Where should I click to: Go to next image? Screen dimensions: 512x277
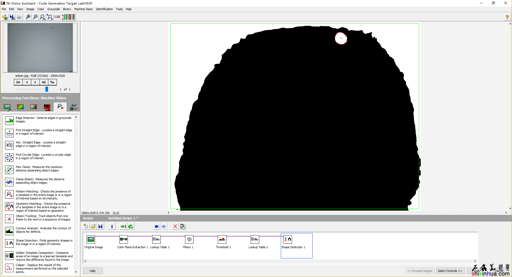[x=35, y=82]
